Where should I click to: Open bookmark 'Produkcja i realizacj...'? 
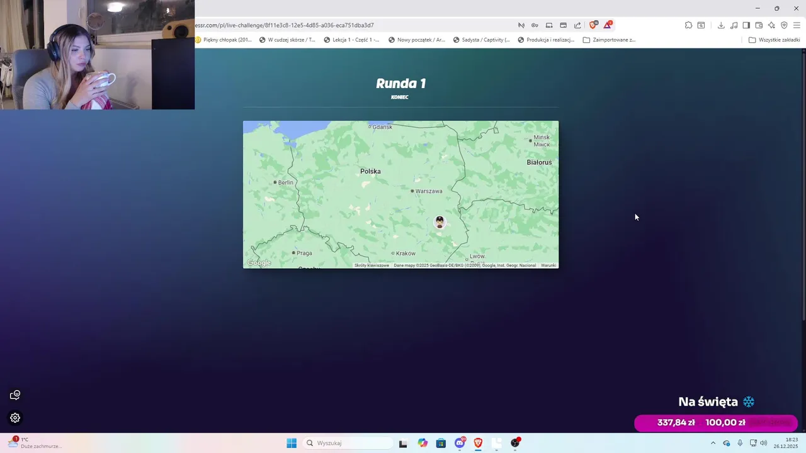(547, 40)
